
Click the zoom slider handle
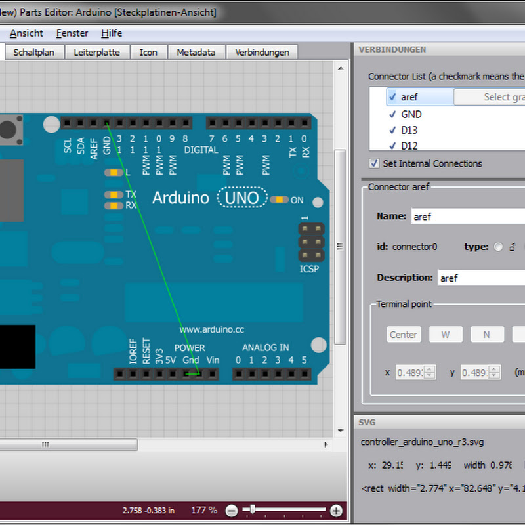(x=253, y=509)
